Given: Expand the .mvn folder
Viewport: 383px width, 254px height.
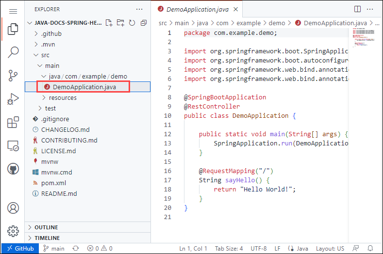Looking at the screenshot, I should (x=87, y=45).
